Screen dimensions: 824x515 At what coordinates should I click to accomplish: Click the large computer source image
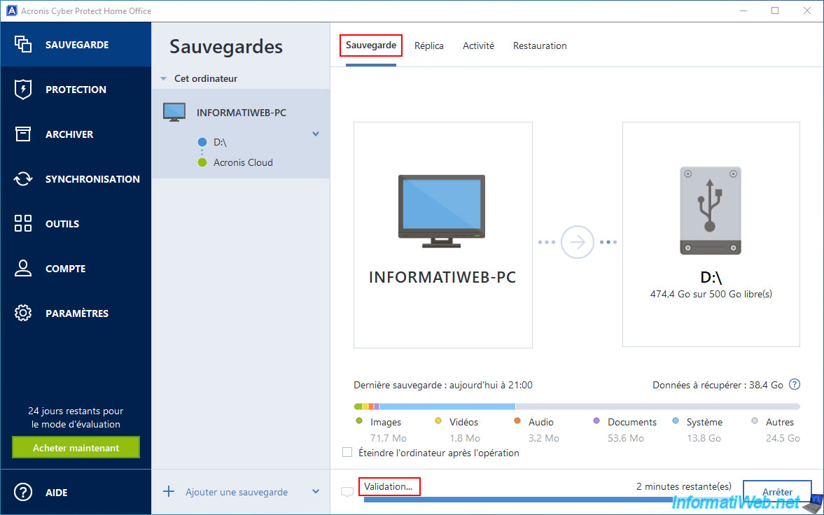coord(442,211)
